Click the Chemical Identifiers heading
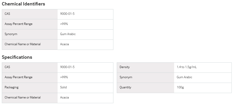The width and height of the screenshot is (233, 105). (23, 4)
